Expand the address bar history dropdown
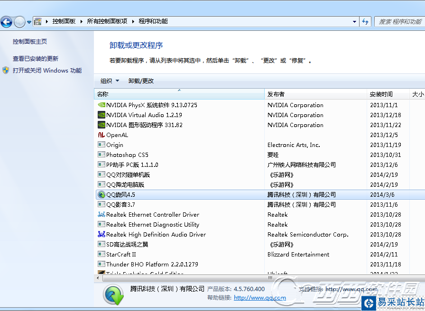 [354, 22]
